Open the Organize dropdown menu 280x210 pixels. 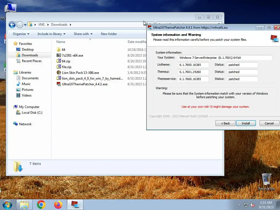tap(21, 34)
